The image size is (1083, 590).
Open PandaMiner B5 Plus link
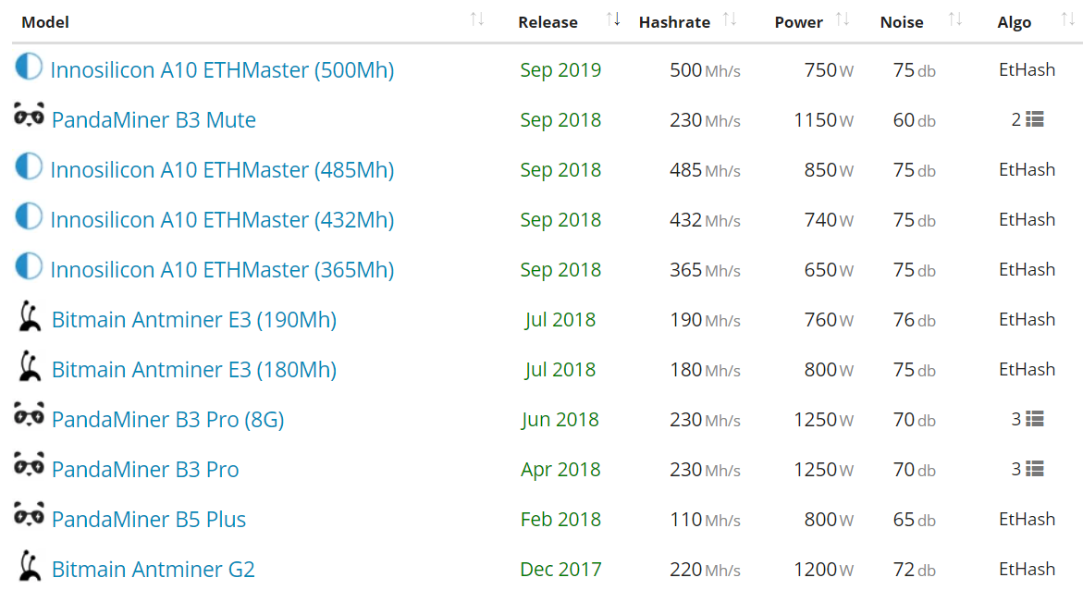coord(149,519)
